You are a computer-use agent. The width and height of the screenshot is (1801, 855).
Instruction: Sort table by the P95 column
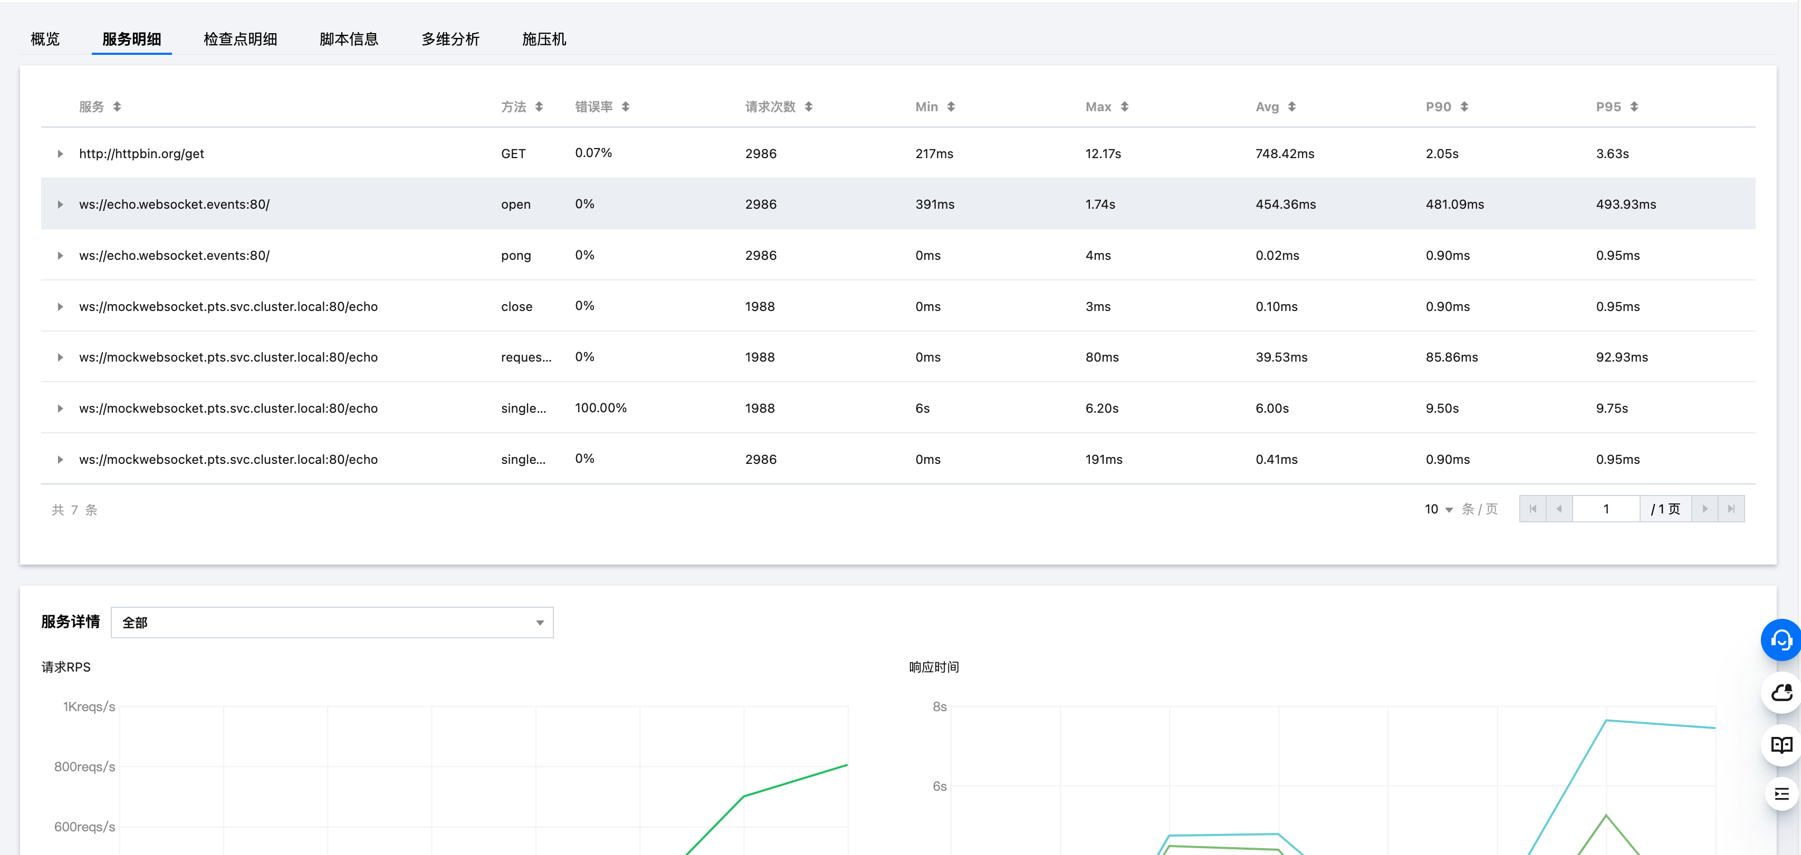click(x=1634, y=107)
